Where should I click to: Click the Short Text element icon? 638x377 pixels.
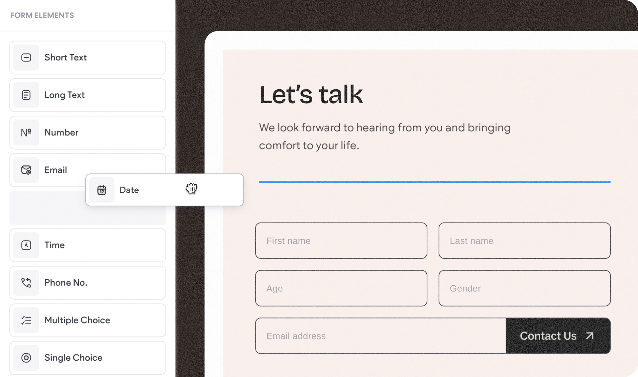pos(26,57)
